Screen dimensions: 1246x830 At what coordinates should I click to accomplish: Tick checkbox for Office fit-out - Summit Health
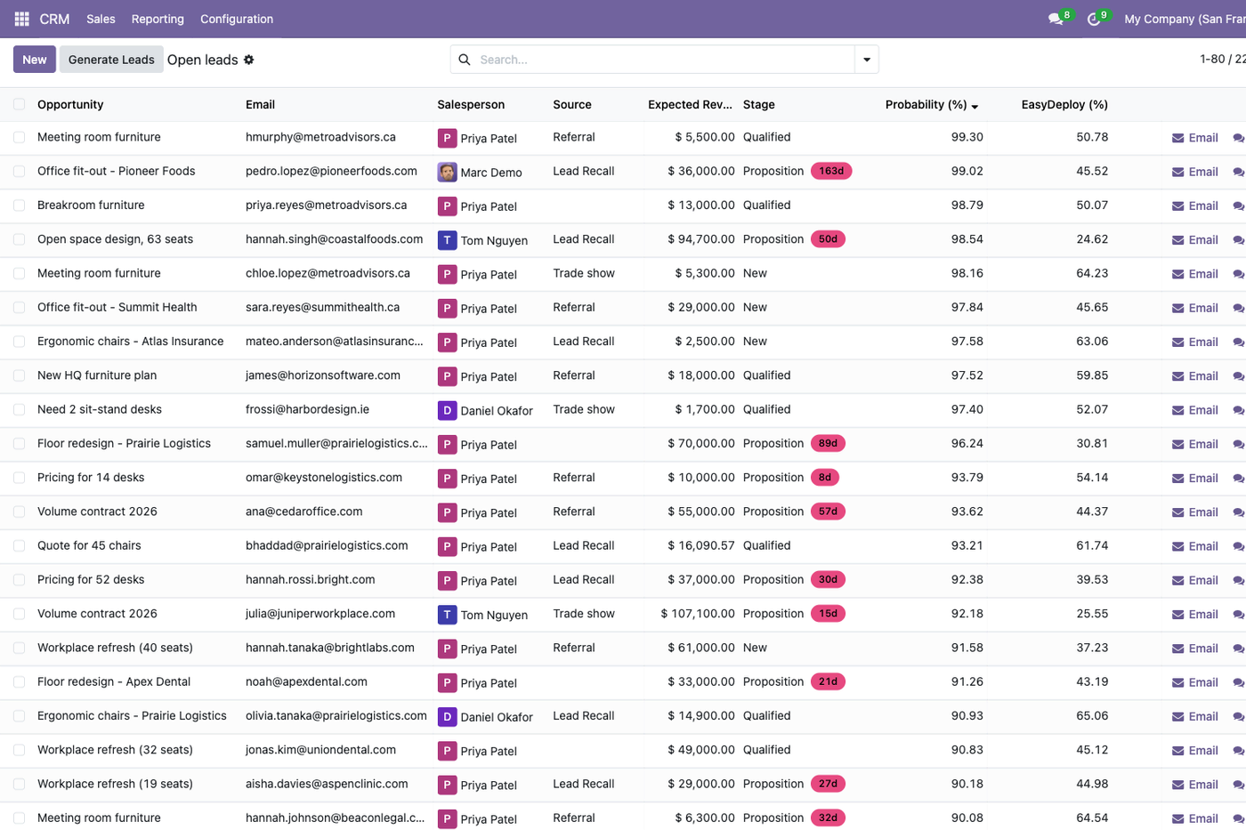click(x=19, y=307)
